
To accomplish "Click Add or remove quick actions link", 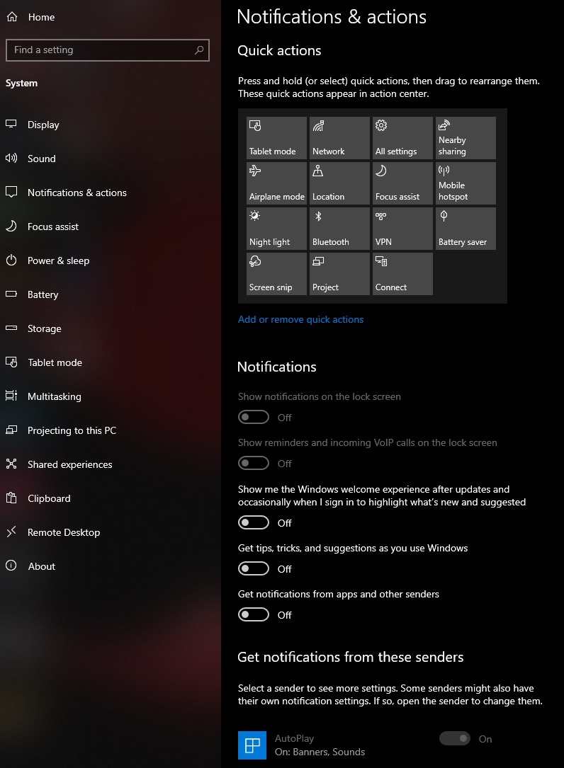I will [300, 319].
